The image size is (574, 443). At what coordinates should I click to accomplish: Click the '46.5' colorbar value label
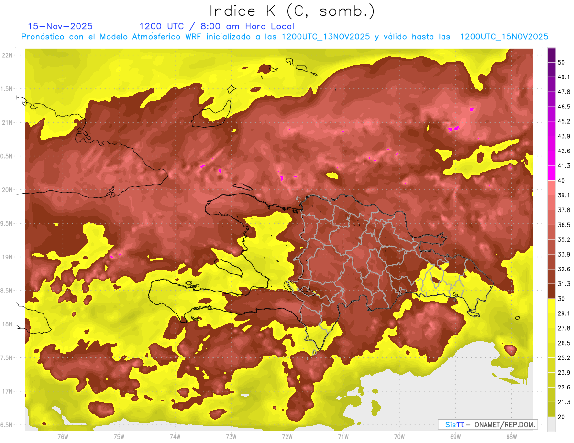coord(564,107)
